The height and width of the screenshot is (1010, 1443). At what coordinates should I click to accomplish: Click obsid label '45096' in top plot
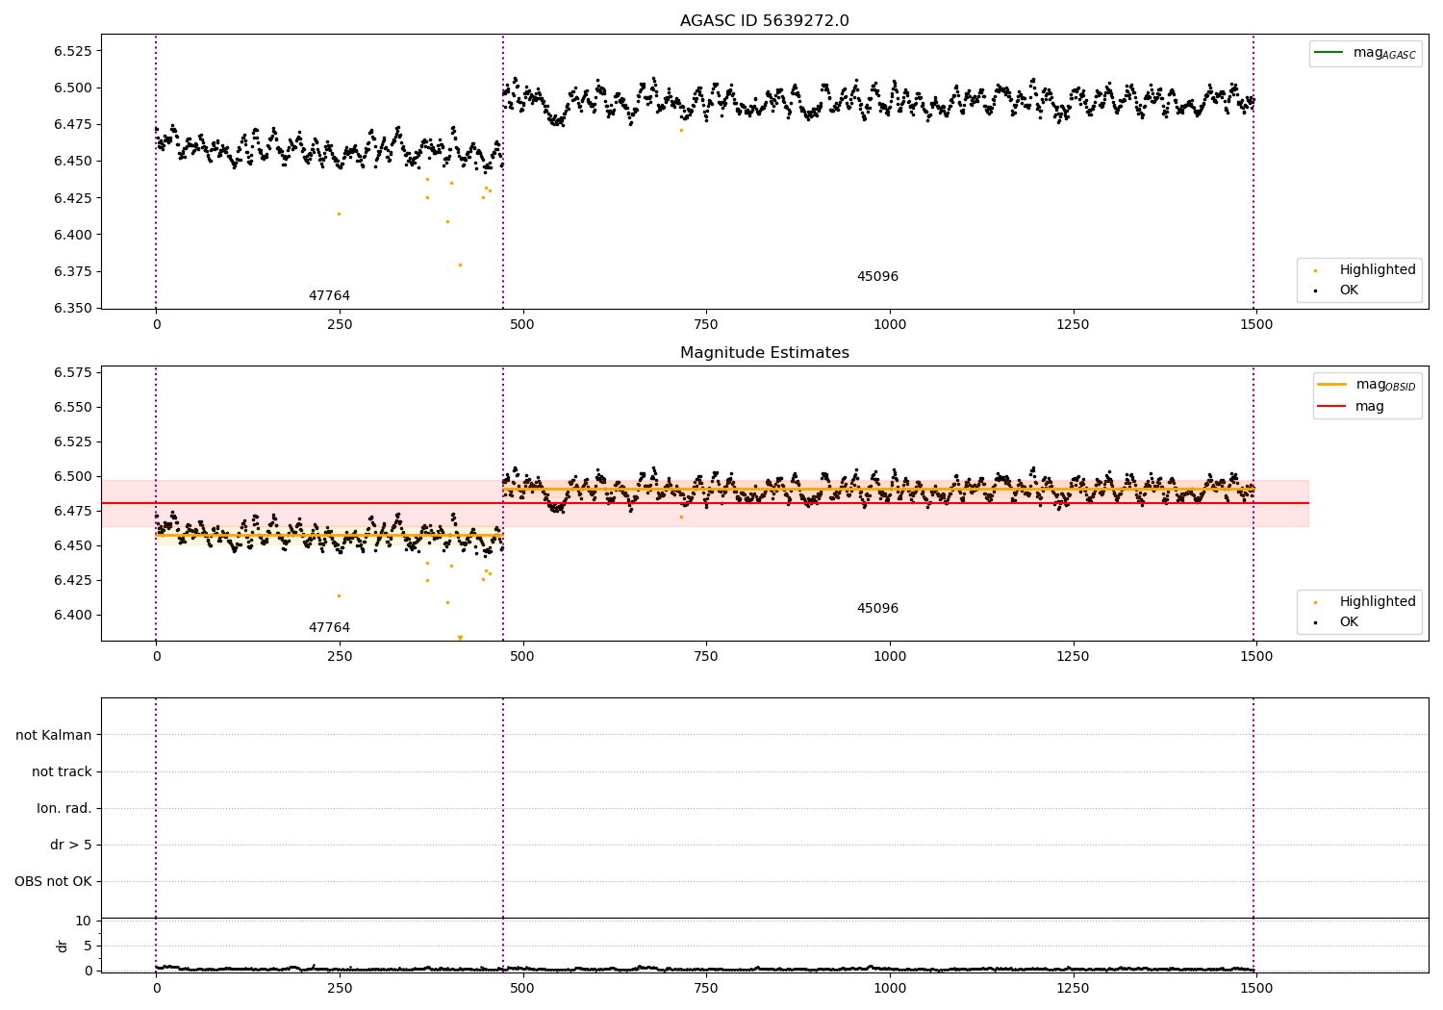(877, 277)
